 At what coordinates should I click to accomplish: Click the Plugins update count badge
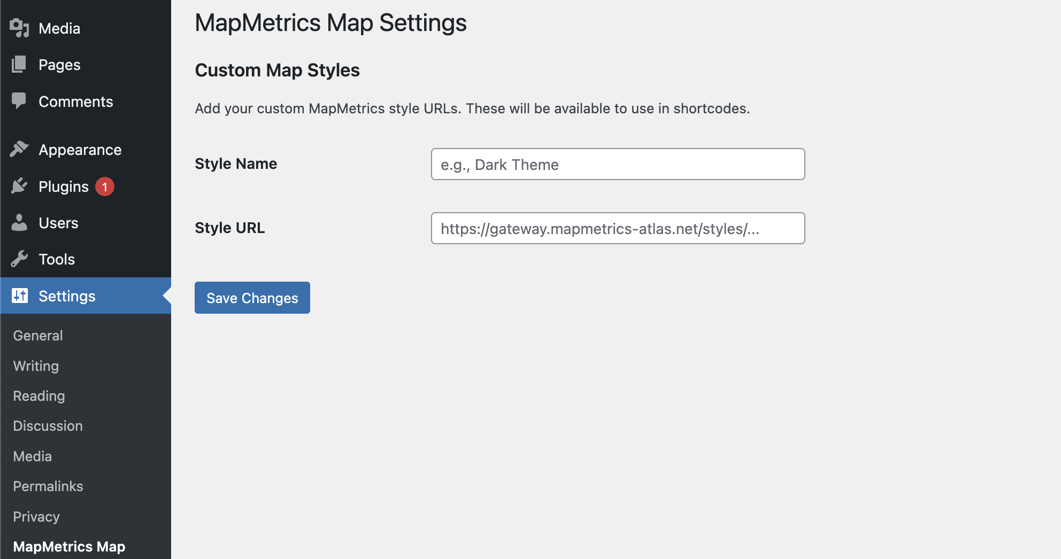click(x=105, y=187)
